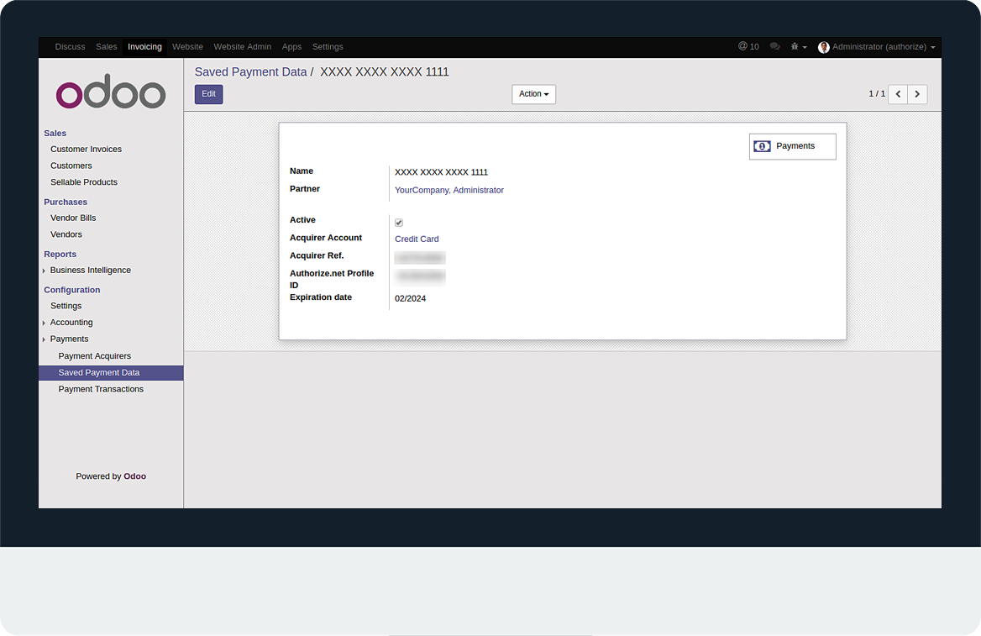Select the Invoicing top menu
The height and width of the screenshot is (636, 981).
(144, 47)
